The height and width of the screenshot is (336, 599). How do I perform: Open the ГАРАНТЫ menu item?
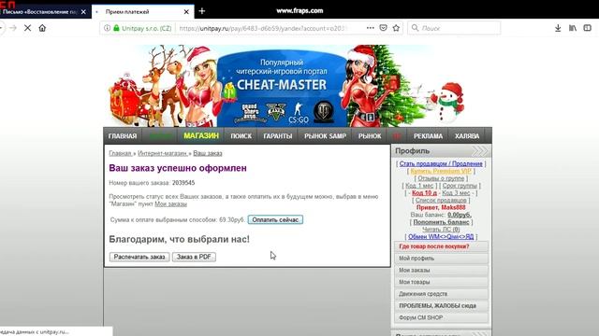click(x=278, y=136)
